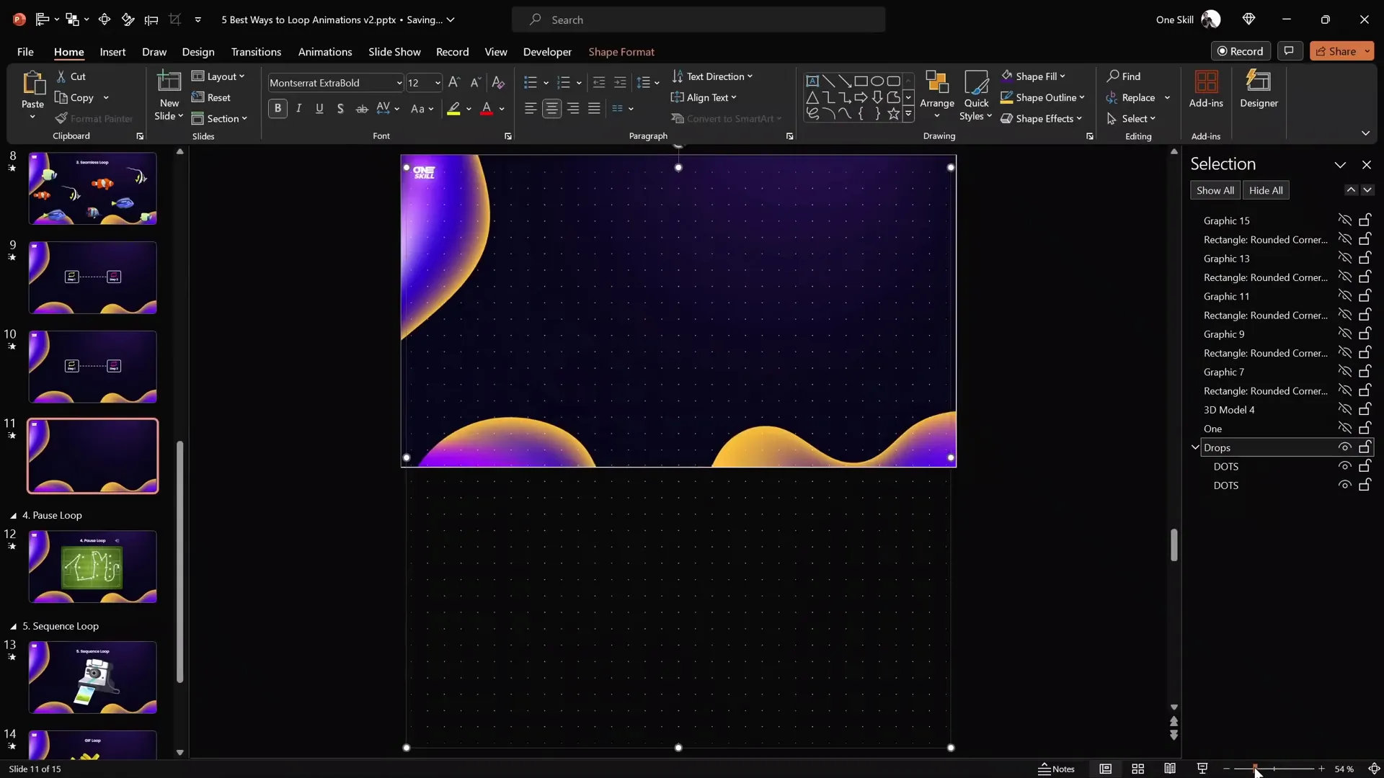Viewport: 1384px width, 778px height.
Task: Click the Record button
Action: coord(1241,51)
